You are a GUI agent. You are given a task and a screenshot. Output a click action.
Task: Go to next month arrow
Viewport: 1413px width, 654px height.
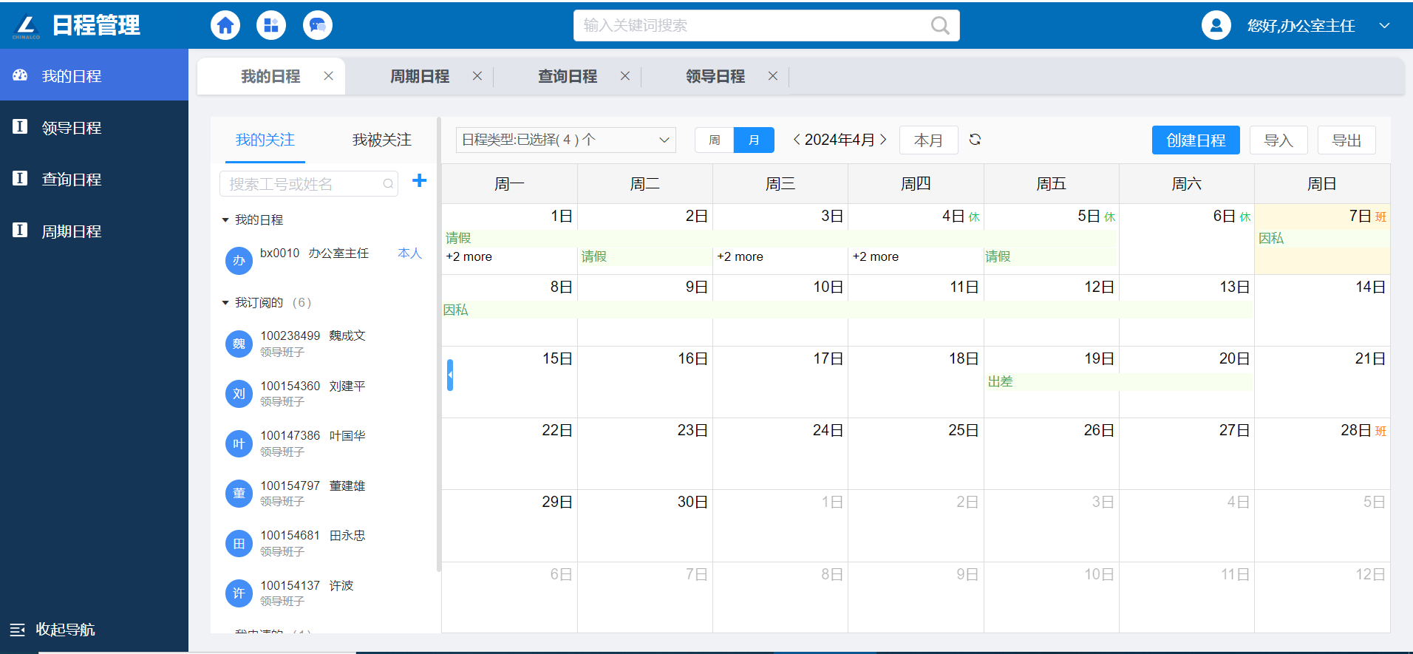click(883, 140)
